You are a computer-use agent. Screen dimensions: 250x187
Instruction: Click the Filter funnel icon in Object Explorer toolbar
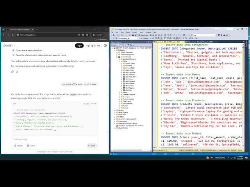point(128,45)
